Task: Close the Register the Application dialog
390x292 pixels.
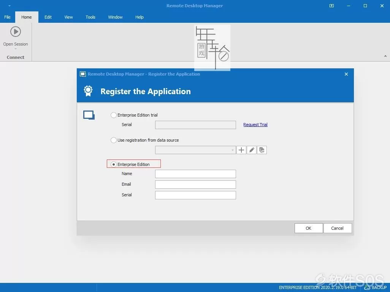Action: point(346,74)
